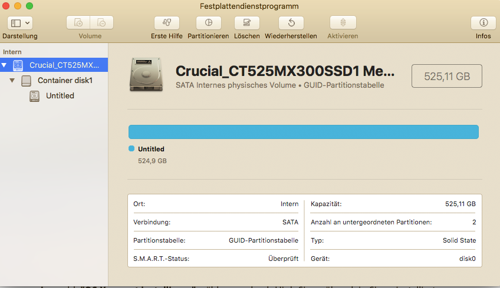Click the 'Untitled' legend label
500x288 pixels.
pyautogui.click(x=151, y=149)
